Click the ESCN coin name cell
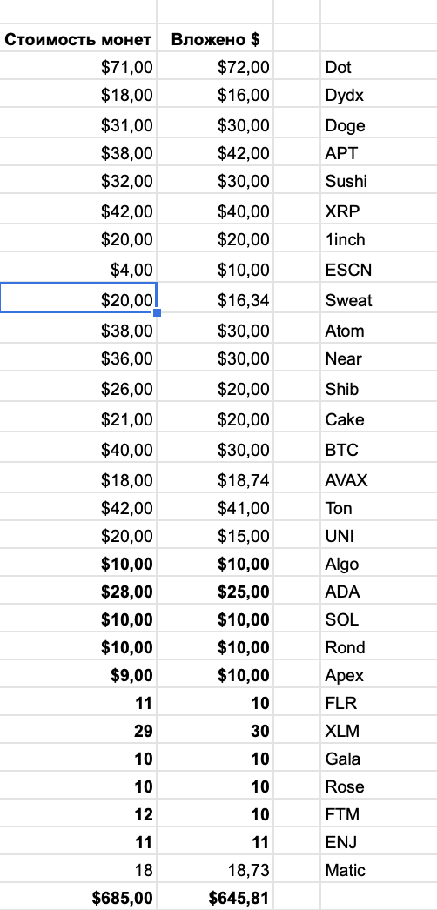 tap(379, 270)
